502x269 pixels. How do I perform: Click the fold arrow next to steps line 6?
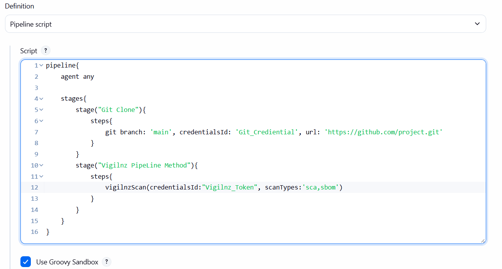coord(40,121)
